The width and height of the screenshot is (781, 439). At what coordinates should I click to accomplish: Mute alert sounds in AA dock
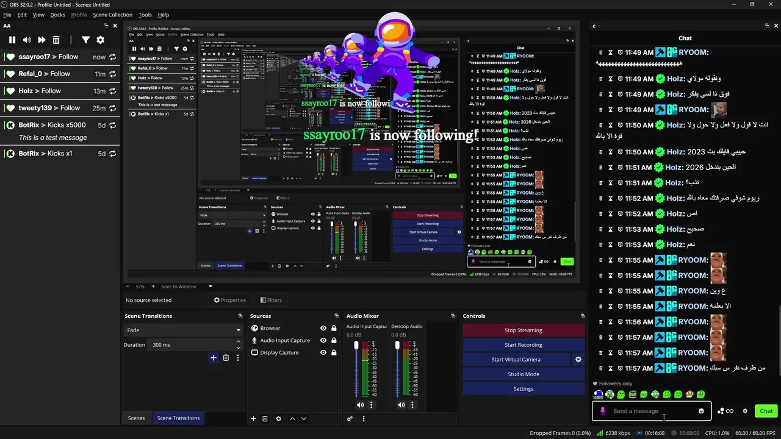27,40
